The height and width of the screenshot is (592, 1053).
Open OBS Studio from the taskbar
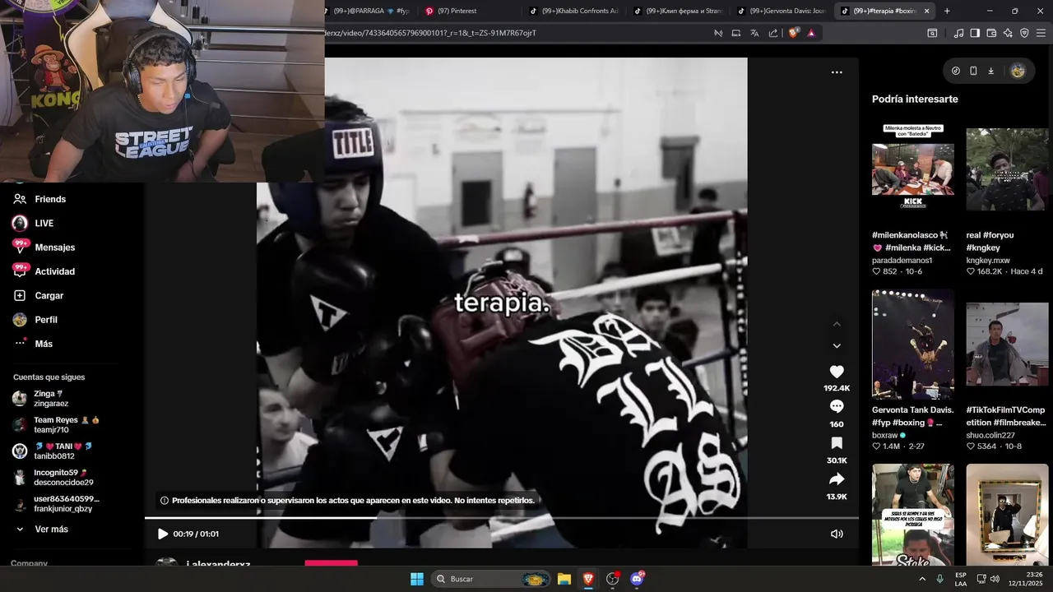point(612,579)
